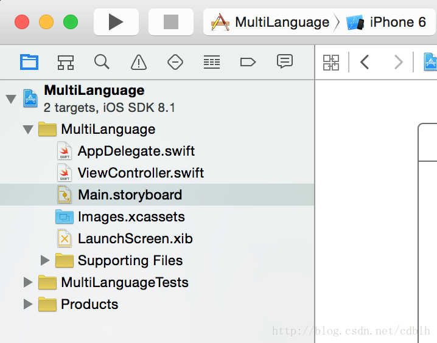Click the Products folder icon
This screenshot has height=343, width=437.
[47, 304]
